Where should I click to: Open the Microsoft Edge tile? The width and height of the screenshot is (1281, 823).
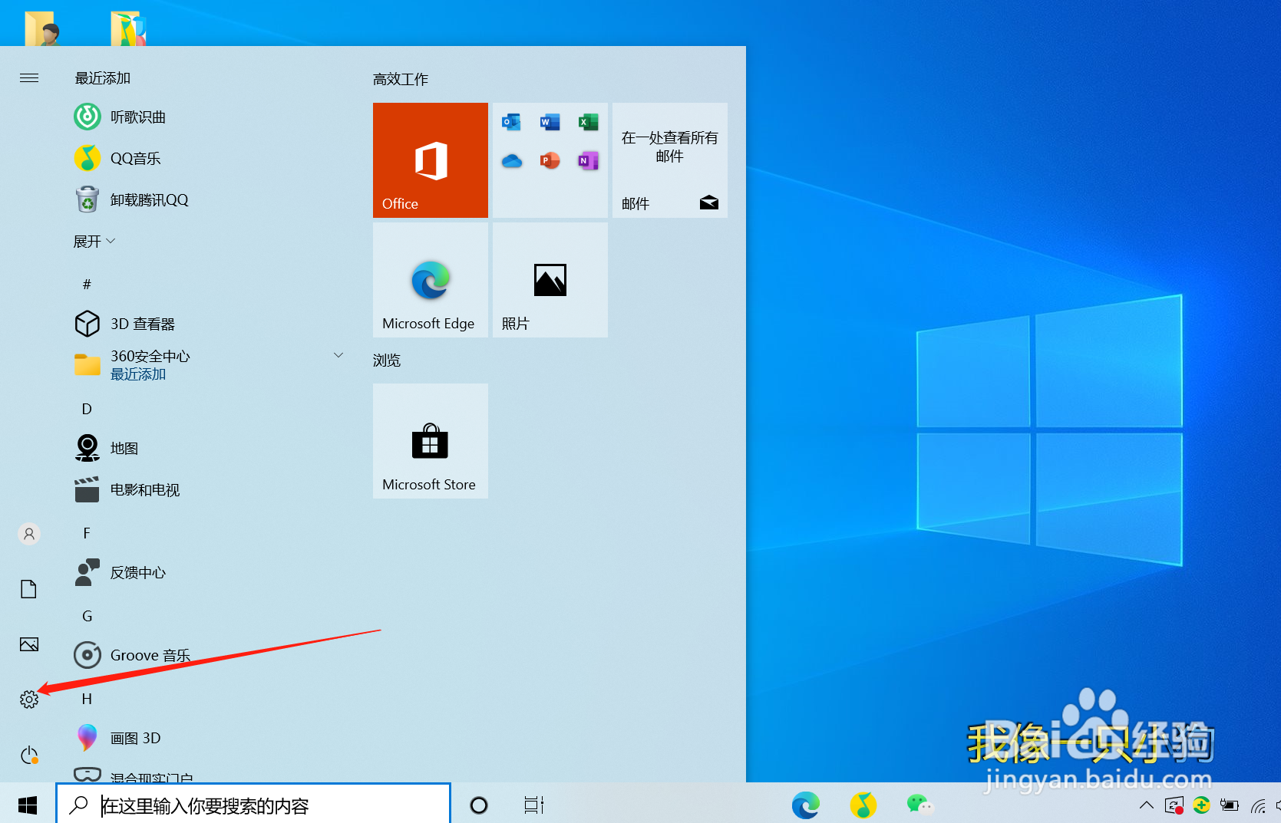click(431, 280)
